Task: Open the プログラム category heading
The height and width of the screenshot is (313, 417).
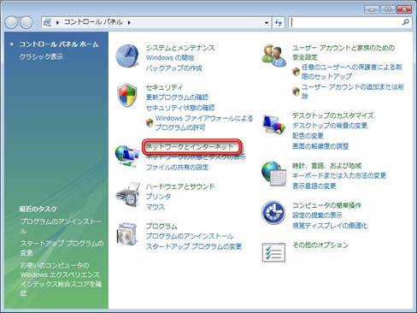Action: pyautogui.click(x=162, y=226)
